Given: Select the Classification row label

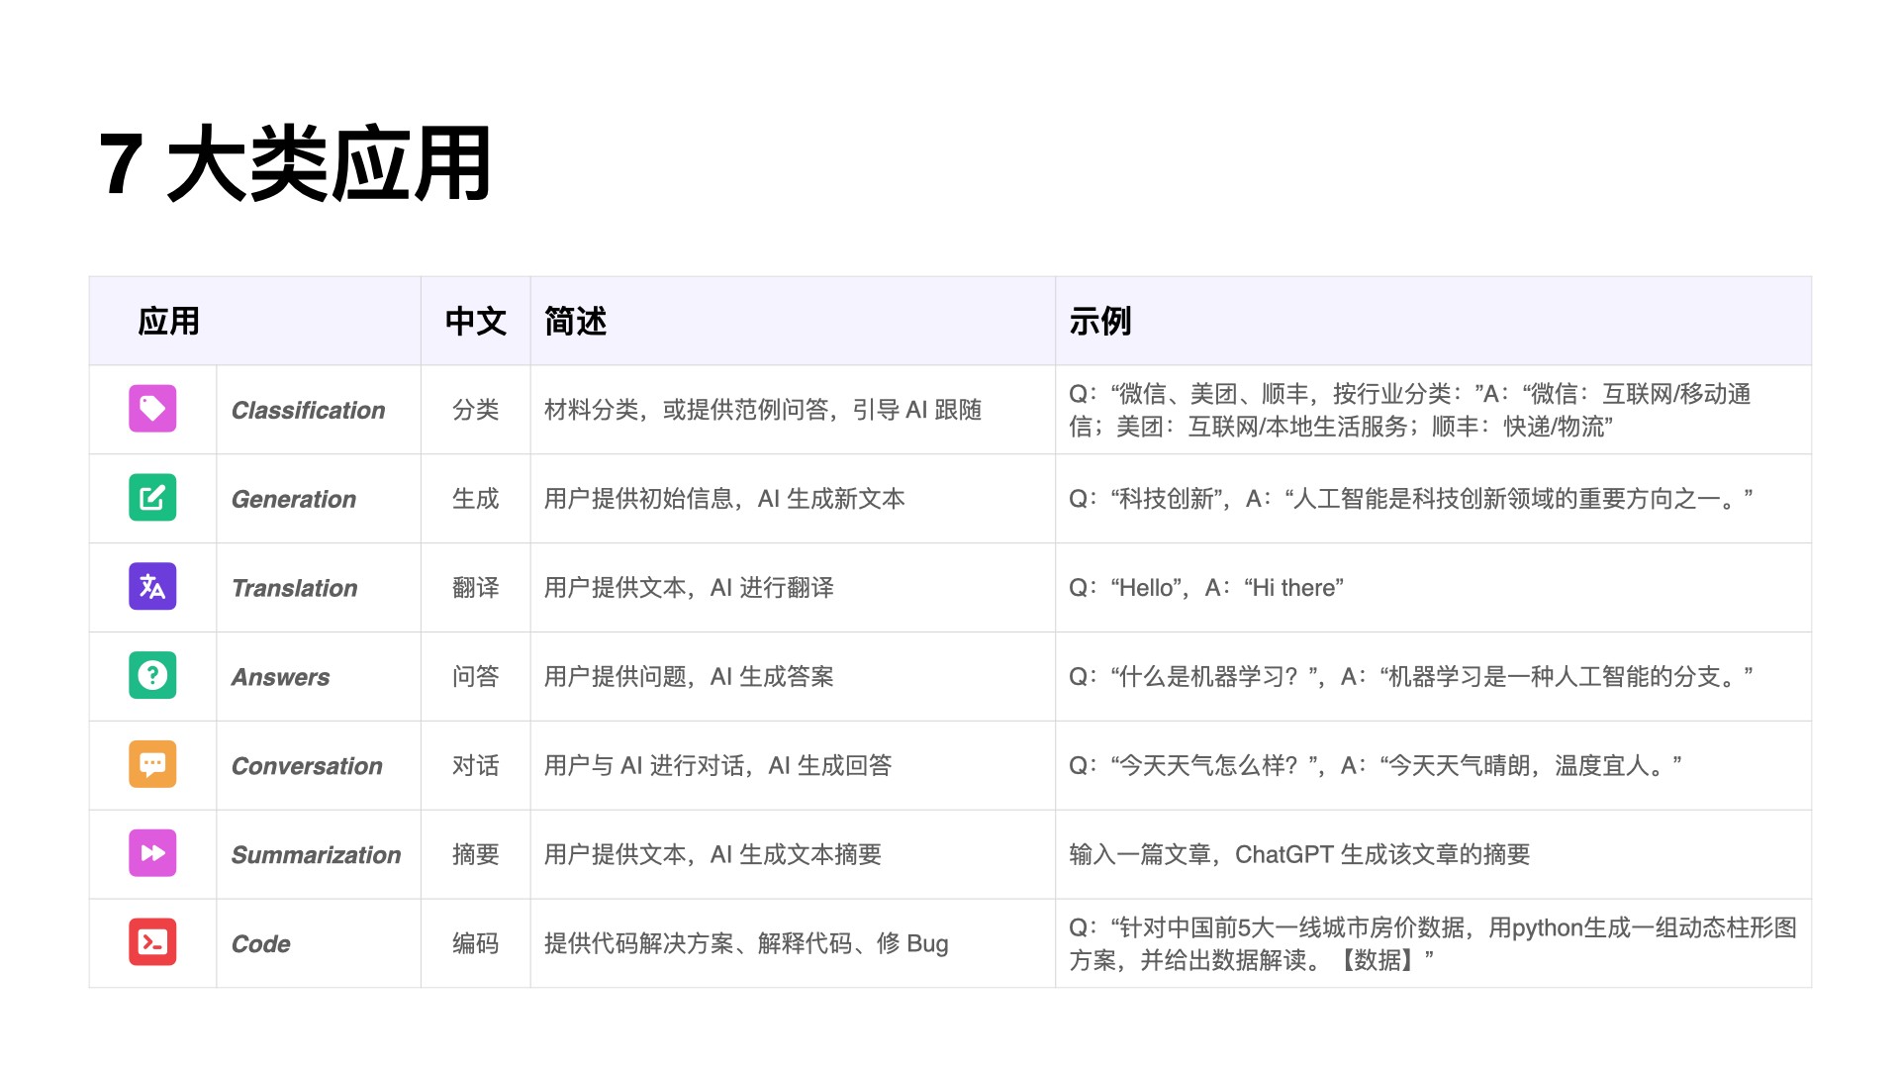Looking at the screenshot, I should point(309,409).
